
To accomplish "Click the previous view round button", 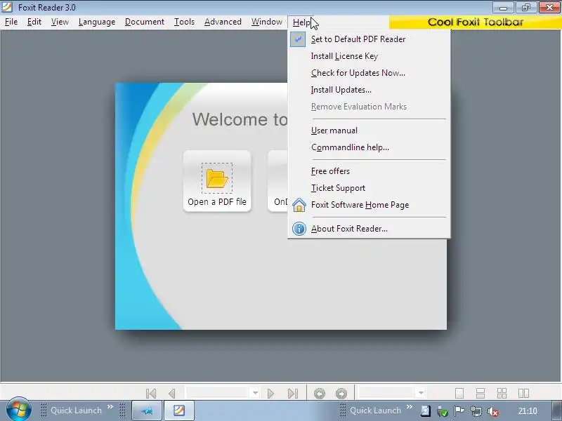I will coord(320,394).
